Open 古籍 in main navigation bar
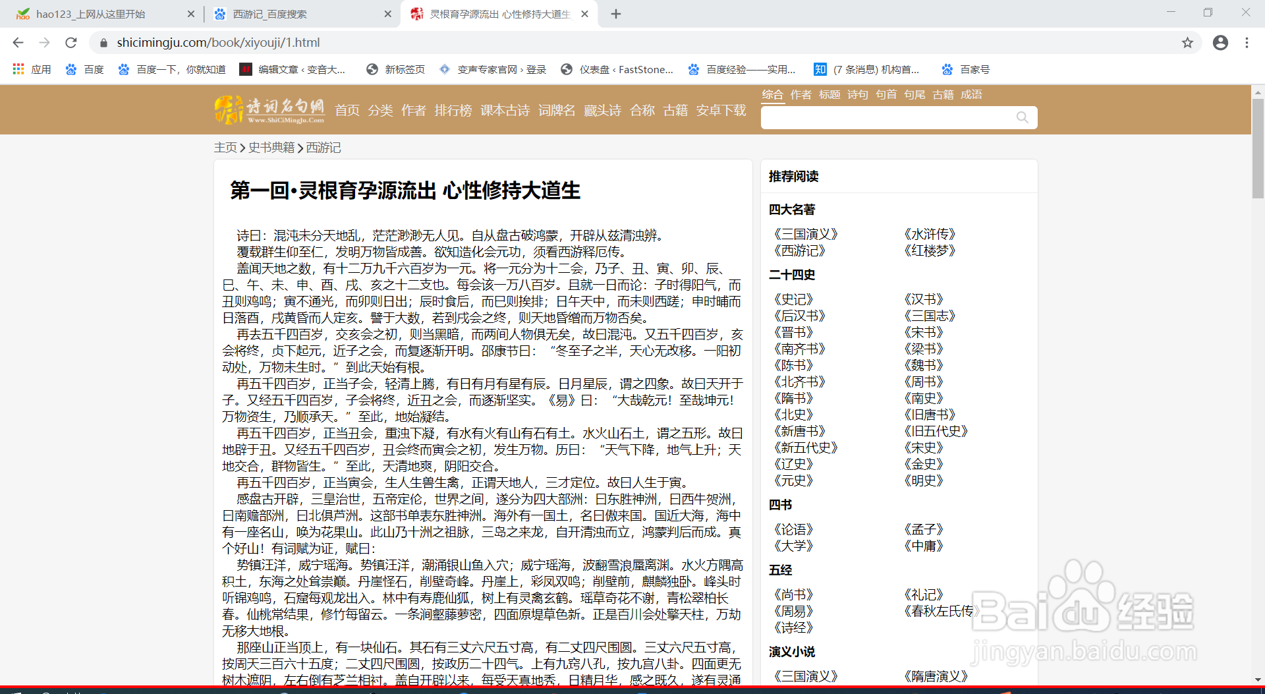Viewport: 1265px width, 694px height. pos(675,110)
